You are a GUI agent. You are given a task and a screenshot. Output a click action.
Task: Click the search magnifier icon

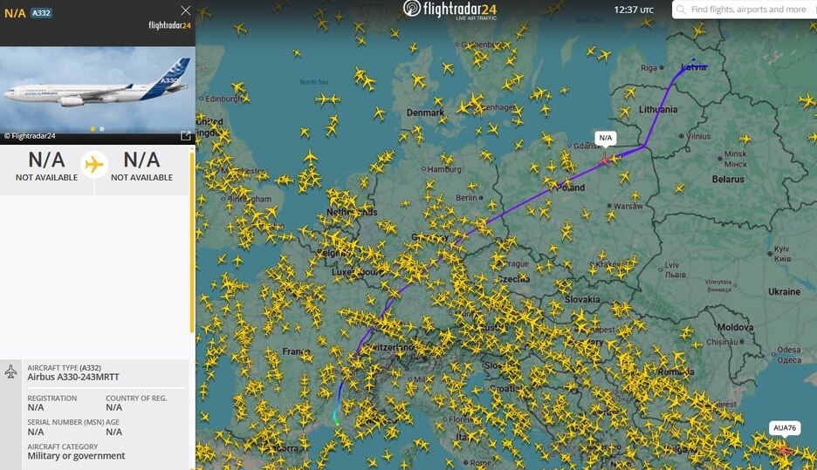(681, 10)
